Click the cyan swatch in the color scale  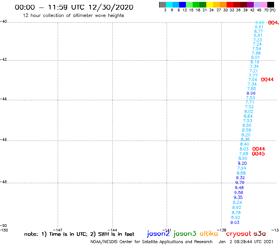click(169, 5)
